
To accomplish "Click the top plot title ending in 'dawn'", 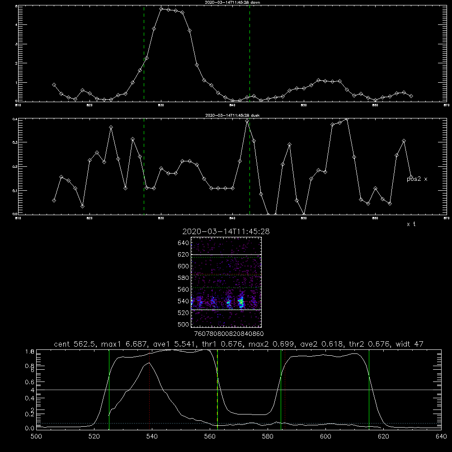I will (x=232, y=2).
